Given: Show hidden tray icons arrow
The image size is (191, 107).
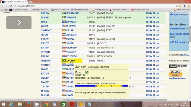Looking at the screenshot, I should pyautogui.click(x=162, y=104).
